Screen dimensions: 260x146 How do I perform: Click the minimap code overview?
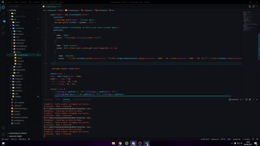(250, 21)
